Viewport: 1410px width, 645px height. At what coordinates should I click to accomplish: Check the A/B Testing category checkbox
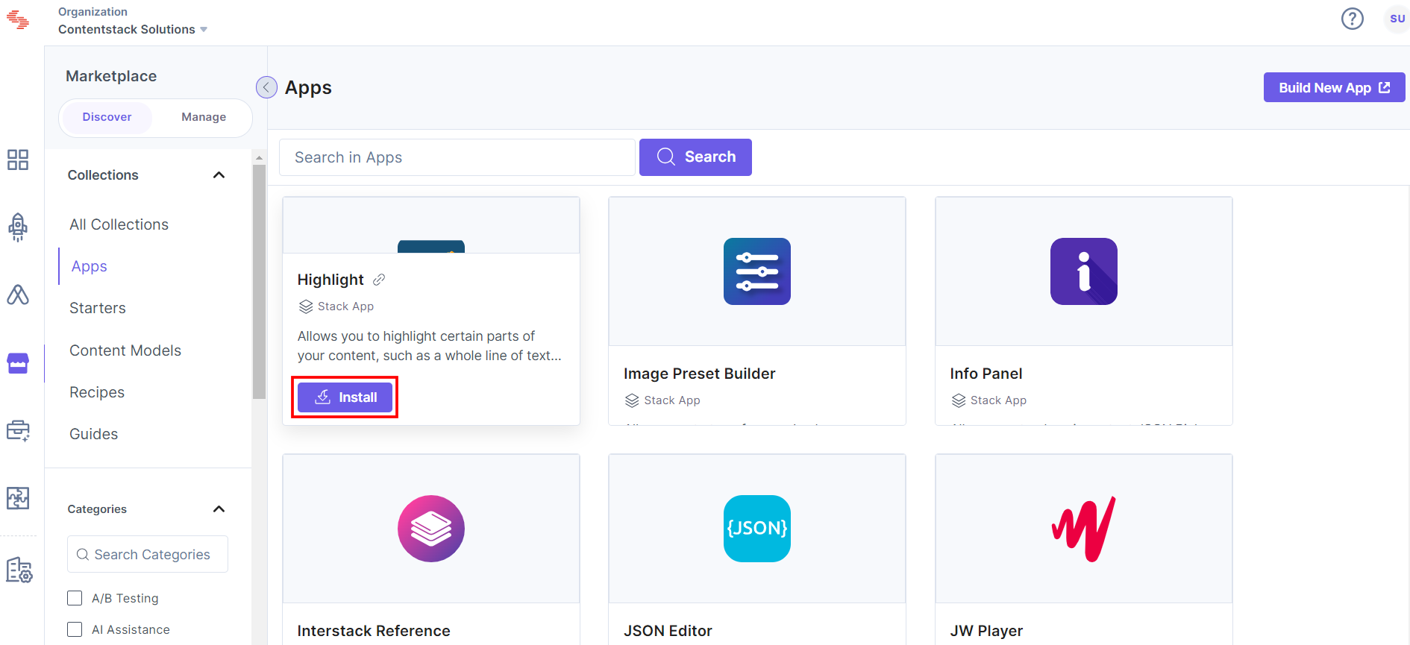tap(75, 598)
